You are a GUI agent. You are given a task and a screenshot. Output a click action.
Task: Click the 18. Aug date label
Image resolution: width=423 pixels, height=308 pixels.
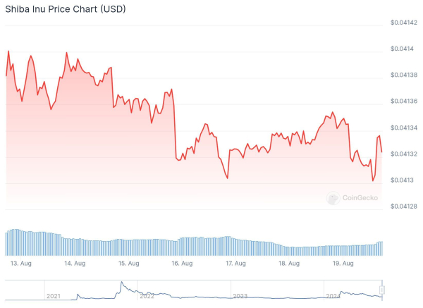289,263
